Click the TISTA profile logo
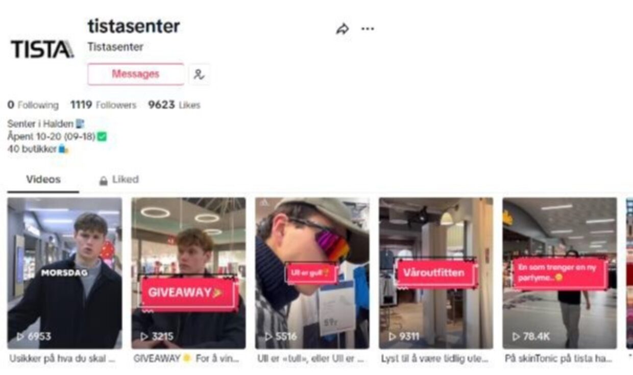 (x=42, y=49)
